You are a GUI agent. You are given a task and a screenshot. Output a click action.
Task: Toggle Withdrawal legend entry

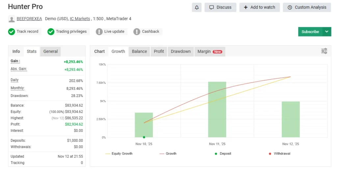279,154
